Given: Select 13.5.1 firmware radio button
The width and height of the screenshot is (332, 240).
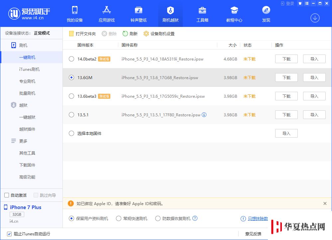Looking at the screenshot, I should pyautogui.click(x=71, y=115).
